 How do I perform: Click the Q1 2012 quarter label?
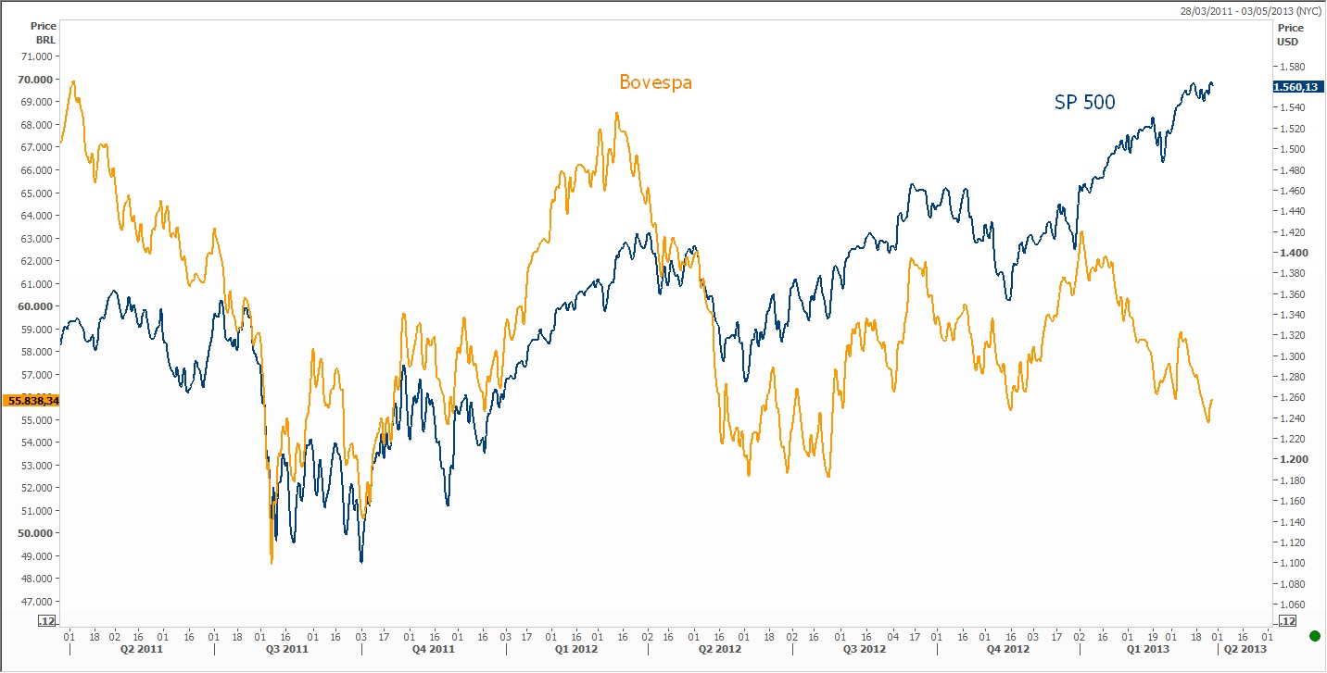575,650
